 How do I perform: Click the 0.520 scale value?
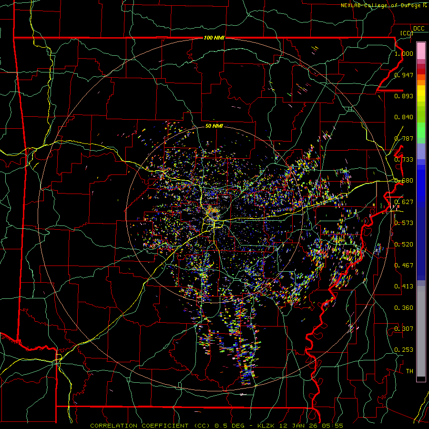pyautogui.click(x=404, y=245)
